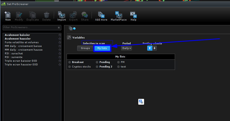Screen dimensions: 230x121
Task: Open the Help video icon
Action: tap(133, 16)
